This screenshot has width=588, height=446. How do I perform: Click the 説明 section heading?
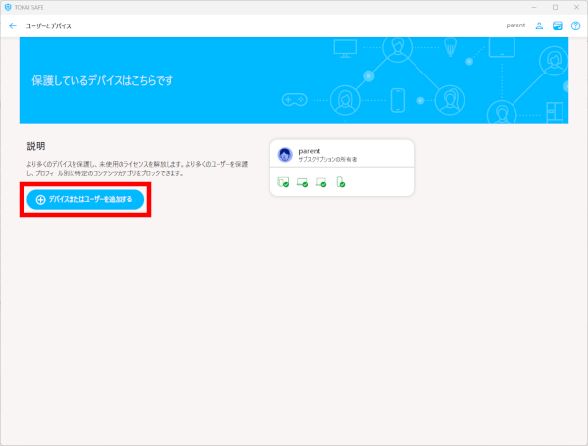tap(36, 146)
